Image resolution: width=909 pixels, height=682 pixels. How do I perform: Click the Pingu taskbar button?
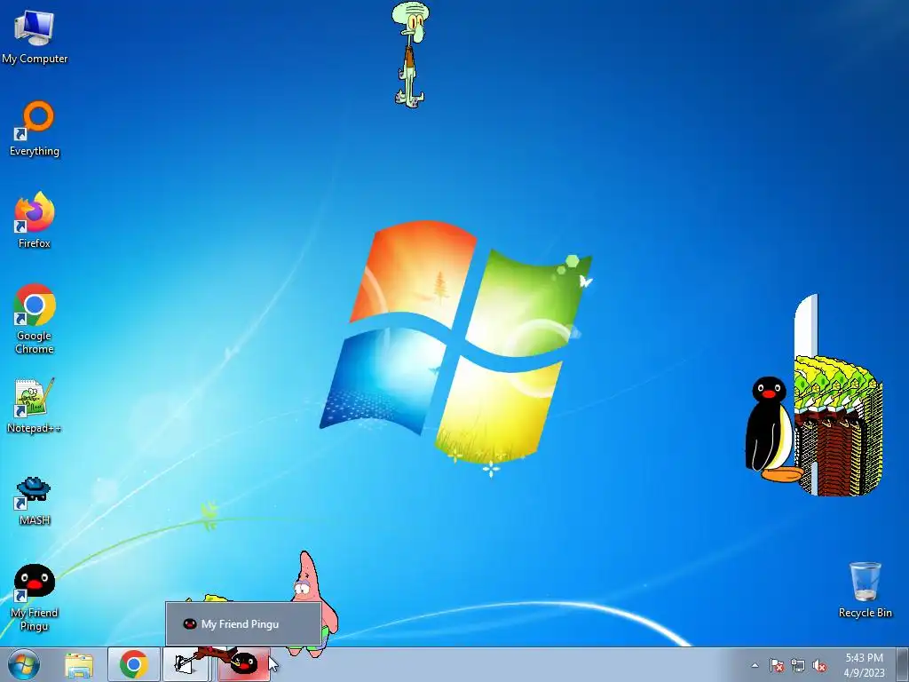click(x=244, y=664)
